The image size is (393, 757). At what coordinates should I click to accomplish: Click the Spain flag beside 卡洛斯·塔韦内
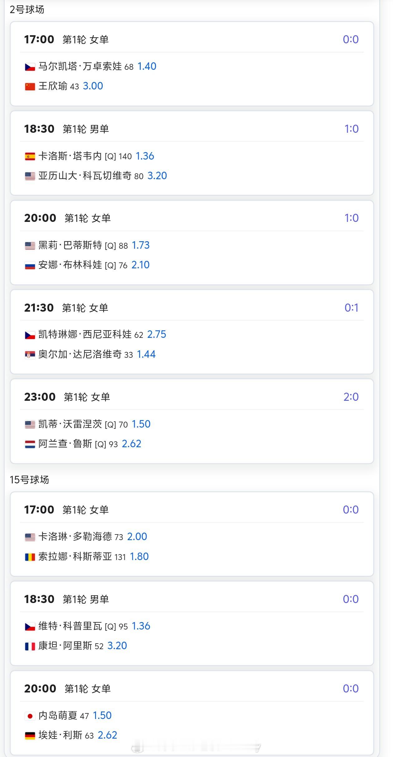tap(30, 156)
